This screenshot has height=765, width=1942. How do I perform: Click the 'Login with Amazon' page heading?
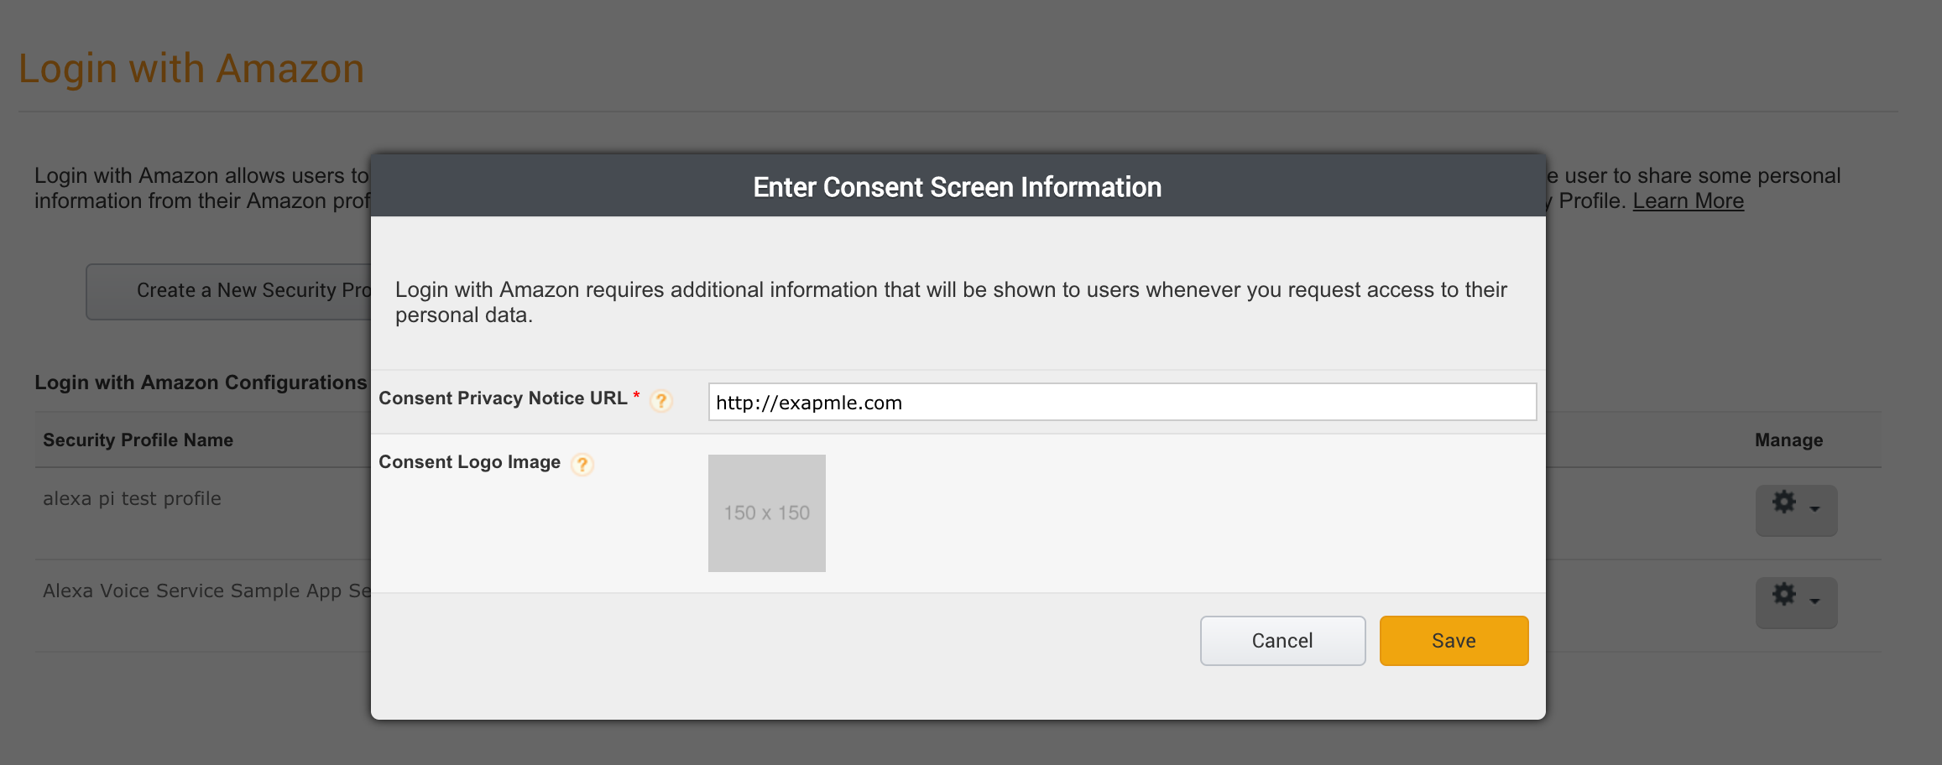click(x=191, y=69)
